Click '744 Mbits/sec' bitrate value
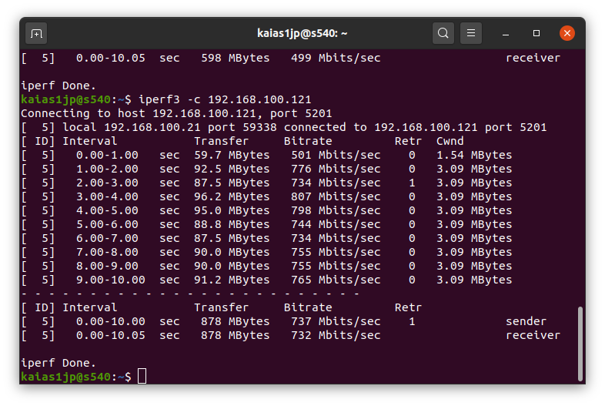This screenshot has width=605, height=406. [x=336, y=224]
